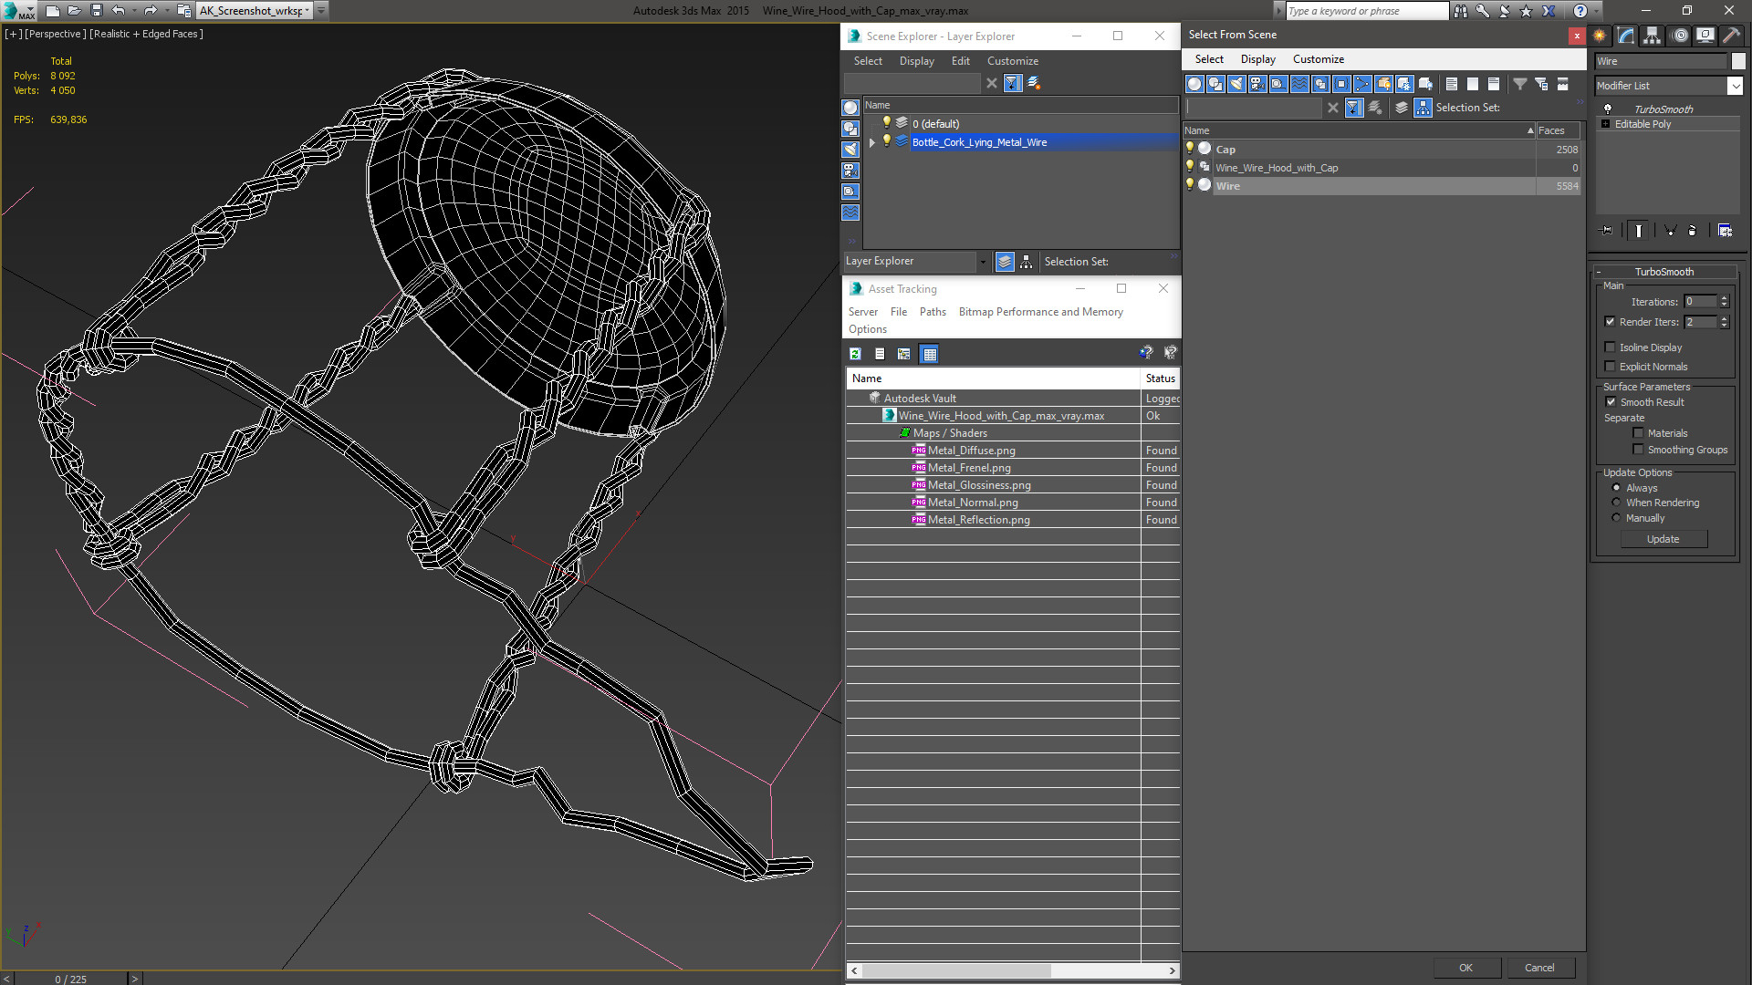Collapse the TurboSmooth rollout header

pos(1663,272)
